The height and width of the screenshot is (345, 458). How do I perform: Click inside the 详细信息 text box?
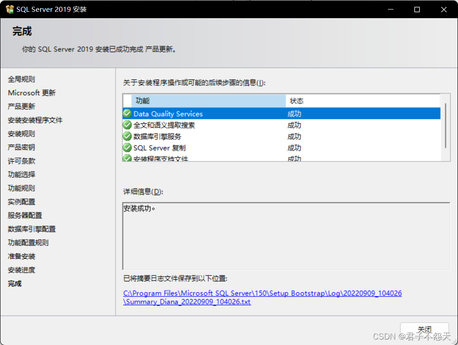tap(286, 236)
